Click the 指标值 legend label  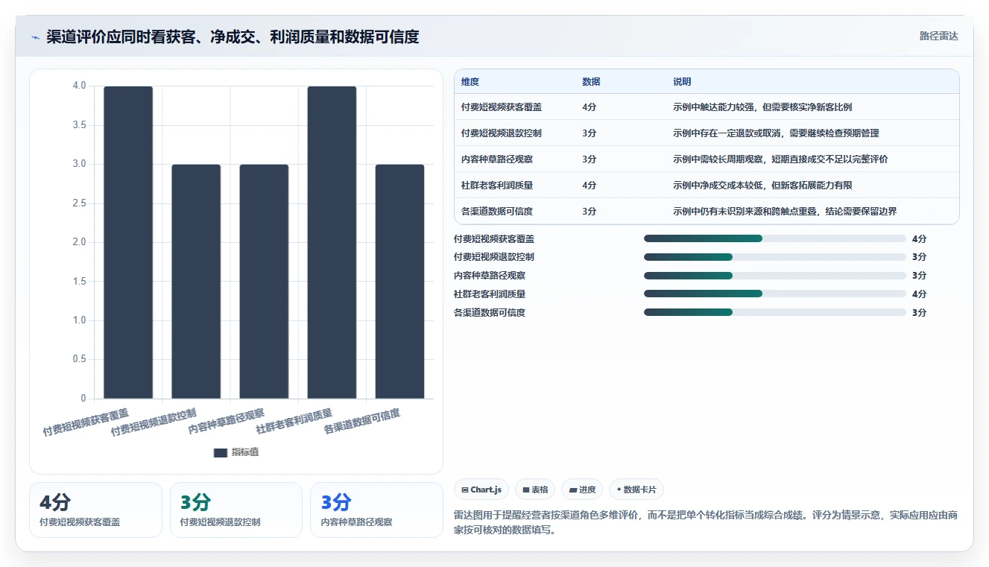tap(245, 452)
